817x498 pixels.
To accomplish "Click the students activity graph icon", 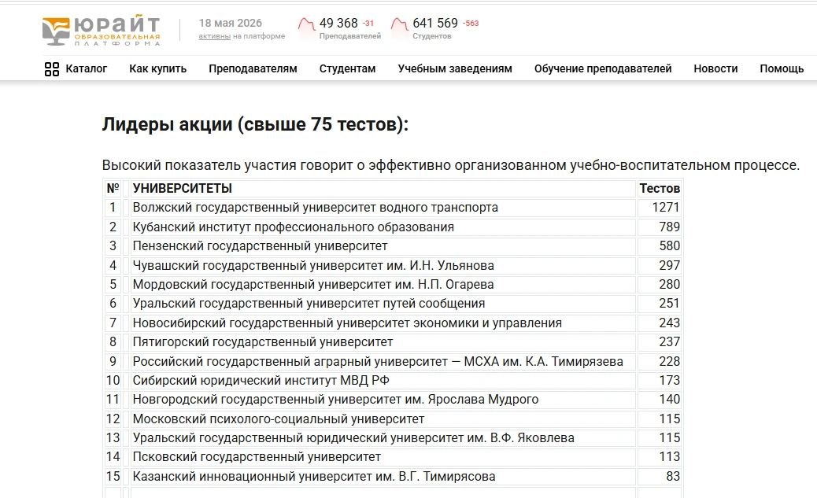I will pos(400,24).
